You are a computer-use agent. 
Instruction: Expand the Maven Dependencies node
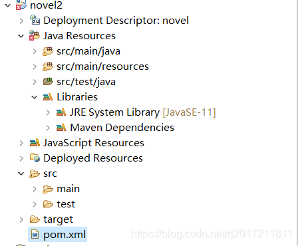48,128
